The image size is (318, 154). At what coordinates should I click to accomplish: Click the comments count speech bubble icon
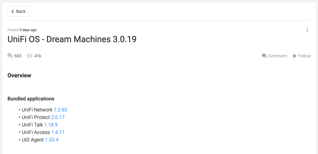pyautogui.click(x=10, y=56)
